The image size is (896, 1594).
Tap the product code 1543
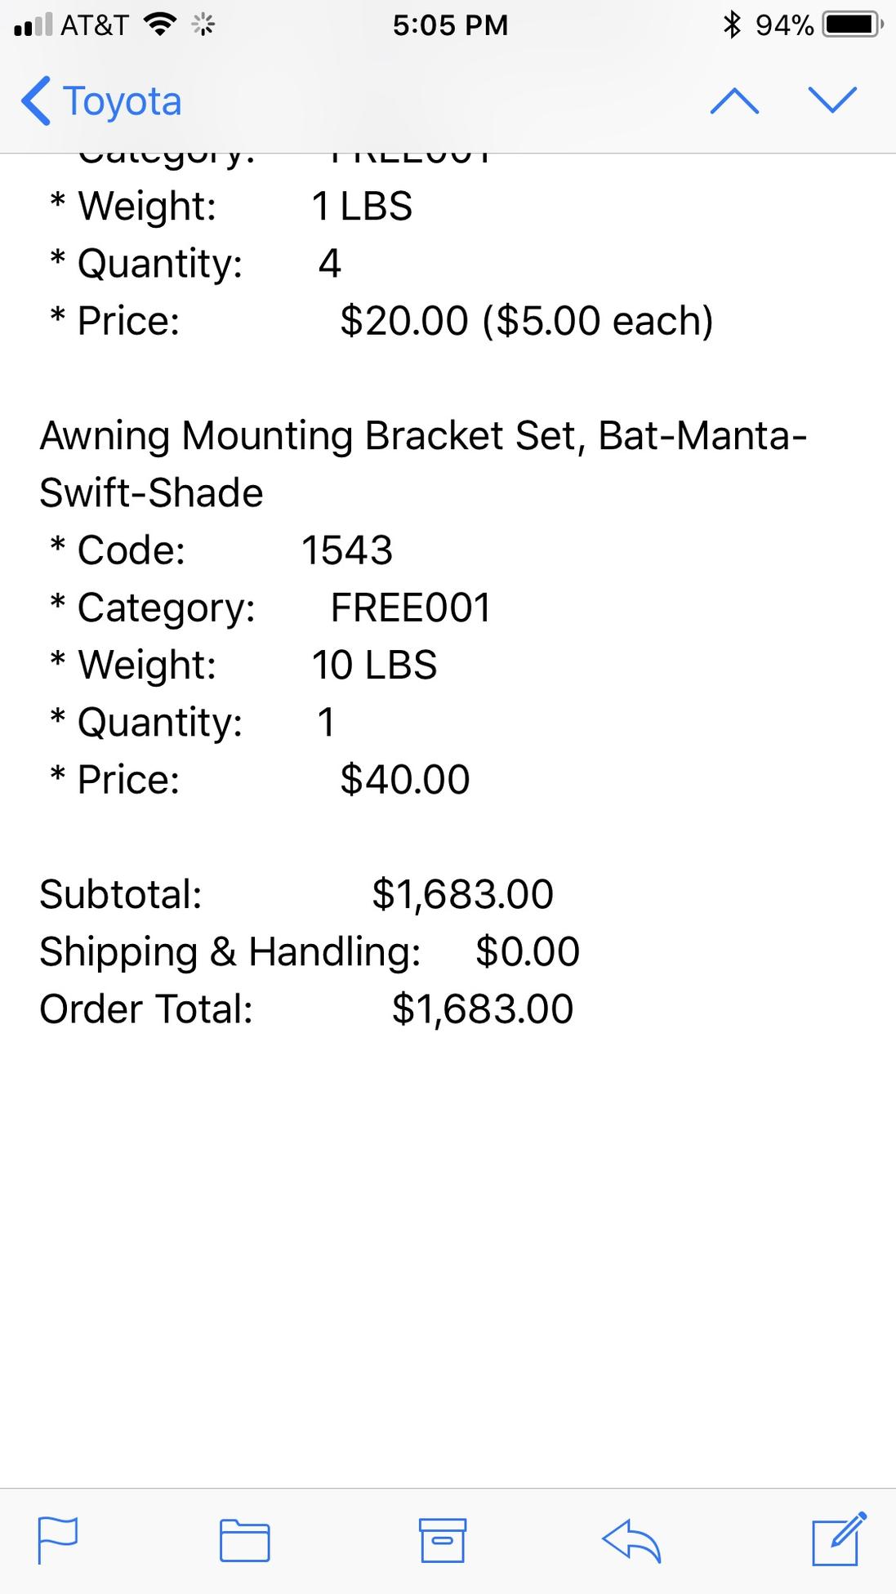pos(347,550)
